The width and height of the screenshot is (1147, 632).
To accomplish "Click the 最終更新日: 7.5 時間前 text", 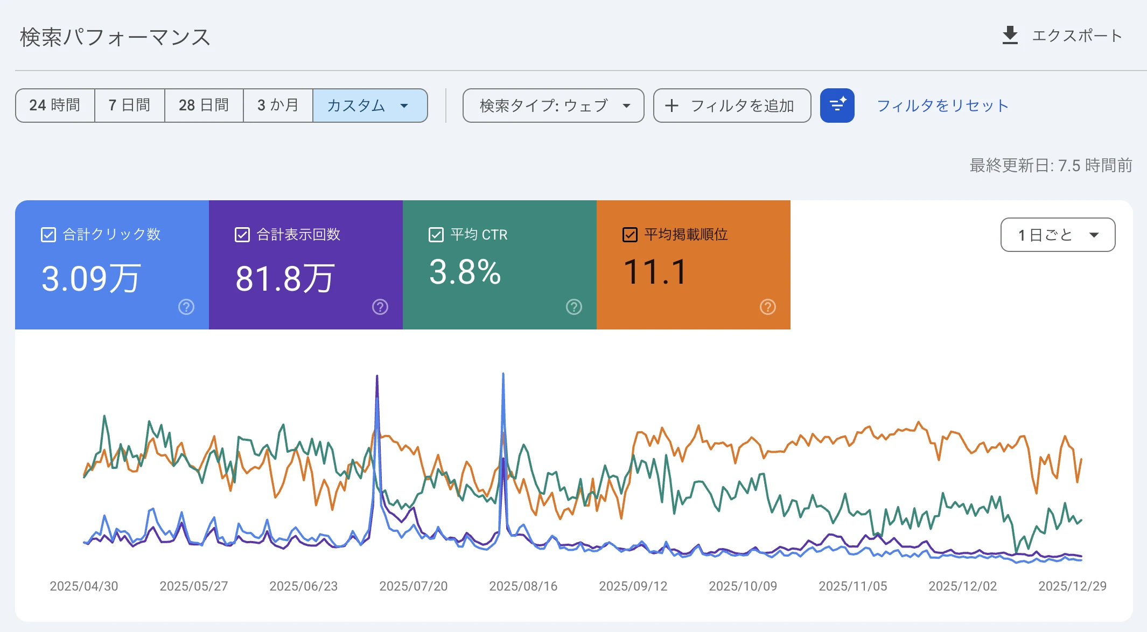I will click(1051, 165).
